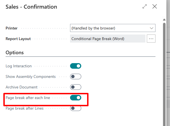Click the Printer dropdown chevron arrow
170x126 pixels.
[152, 28]
